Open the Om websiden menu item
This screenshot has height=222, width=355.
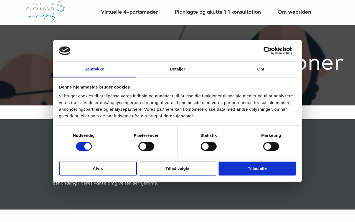pos(294,12)
